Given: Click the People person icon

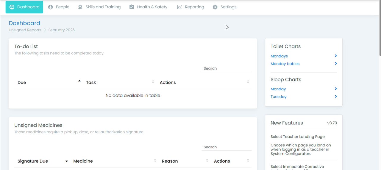Looking at the screenshot, I should pyautogui.click(x=51, y=7).
